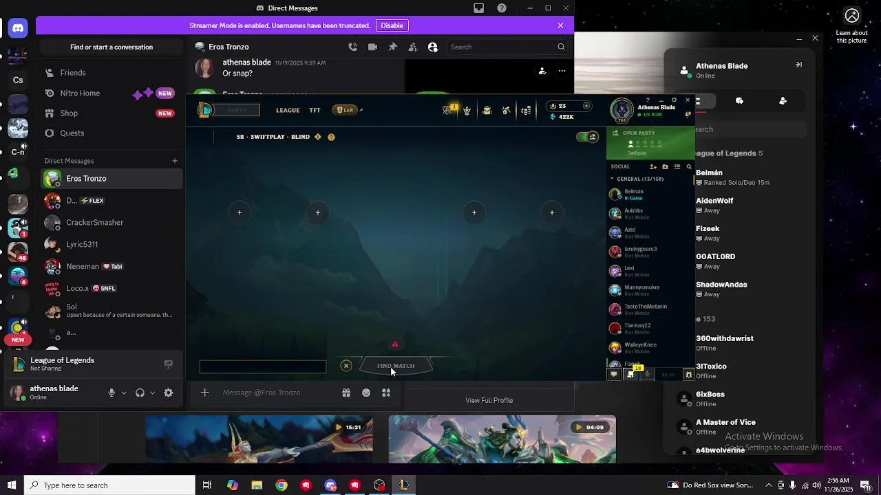Open Windows Start menu

click(x=12, y=485)
